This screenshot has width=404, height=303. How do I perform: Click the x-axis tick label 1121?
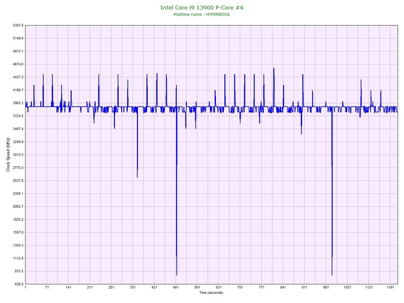(368, 287)
